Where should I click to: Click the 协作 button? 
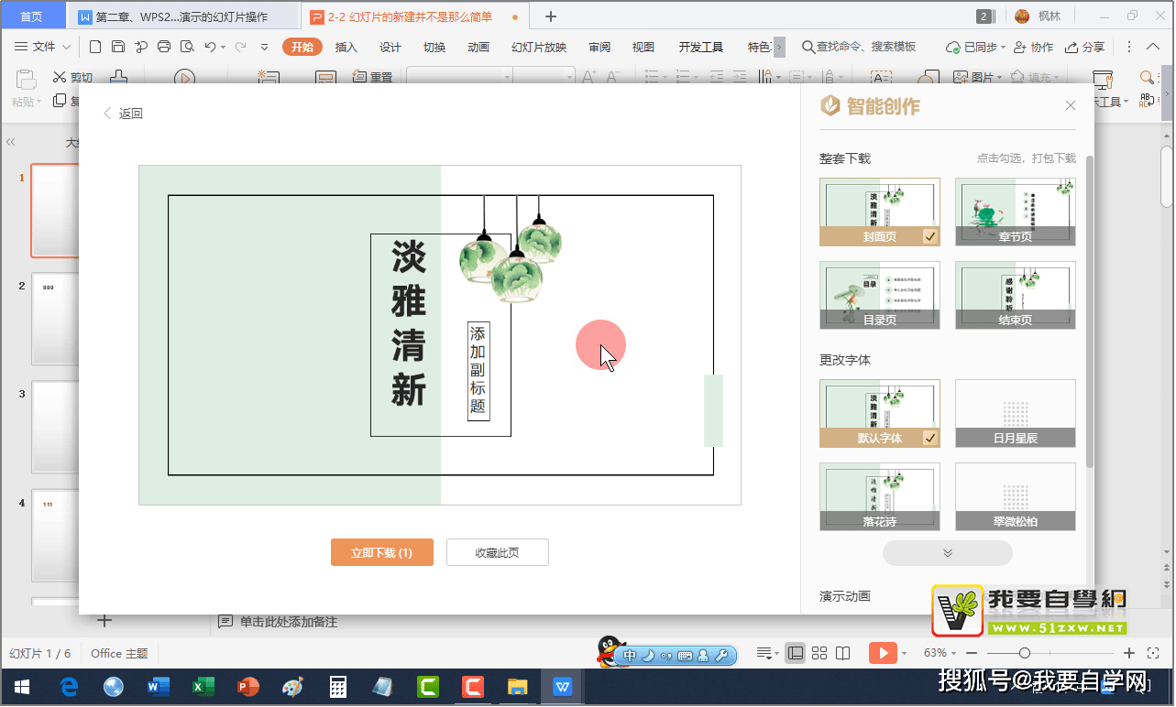click(1035, 47)
